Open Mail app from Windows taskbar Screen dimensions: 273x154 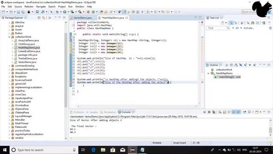click(122, 150)
